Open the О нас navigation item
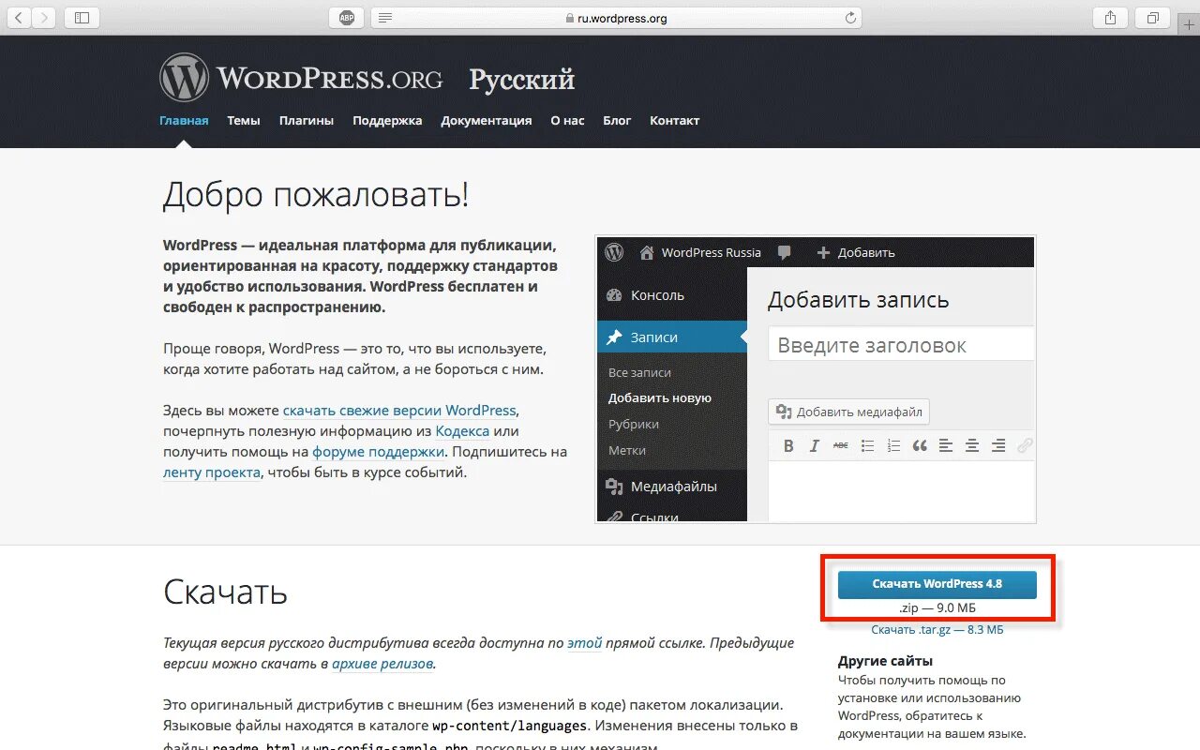 coord(567,120)
